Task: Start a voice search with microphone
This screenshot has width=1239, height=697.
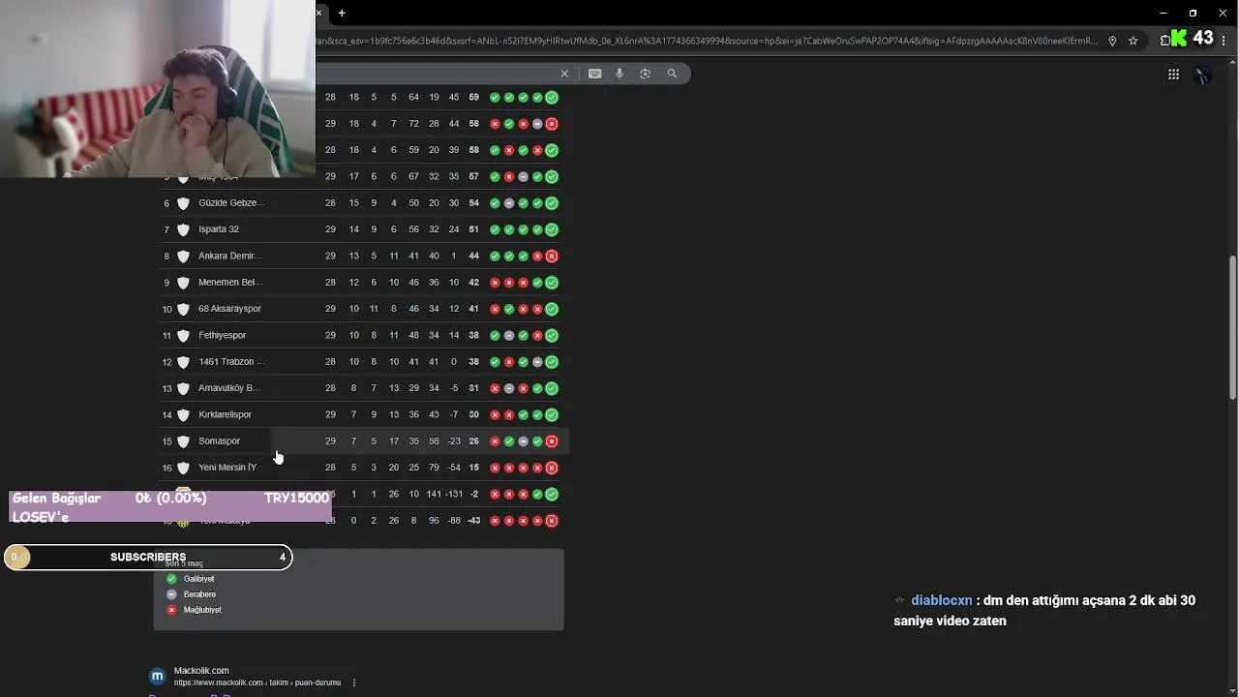Action: point(619,74)
